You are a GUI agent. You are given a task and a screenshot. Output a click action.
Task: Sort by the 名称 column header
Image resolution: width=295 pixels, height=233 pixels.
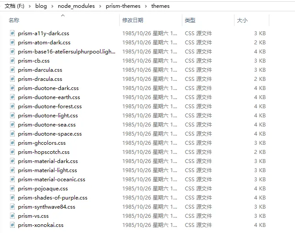14,20
